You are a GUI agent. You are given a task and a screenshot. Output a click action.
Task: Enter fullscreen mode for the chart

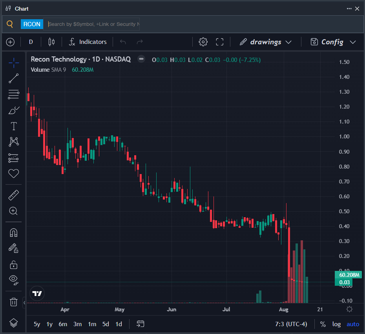pos(219,42)
